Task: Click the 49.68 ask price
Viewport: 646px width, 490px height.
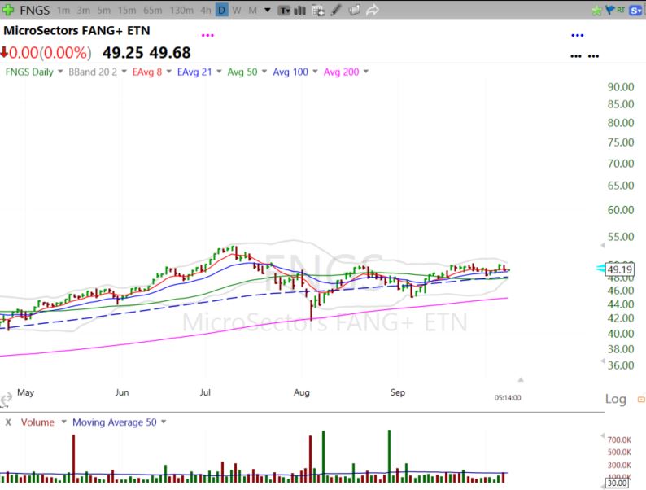Action: (x=170, y=53)
